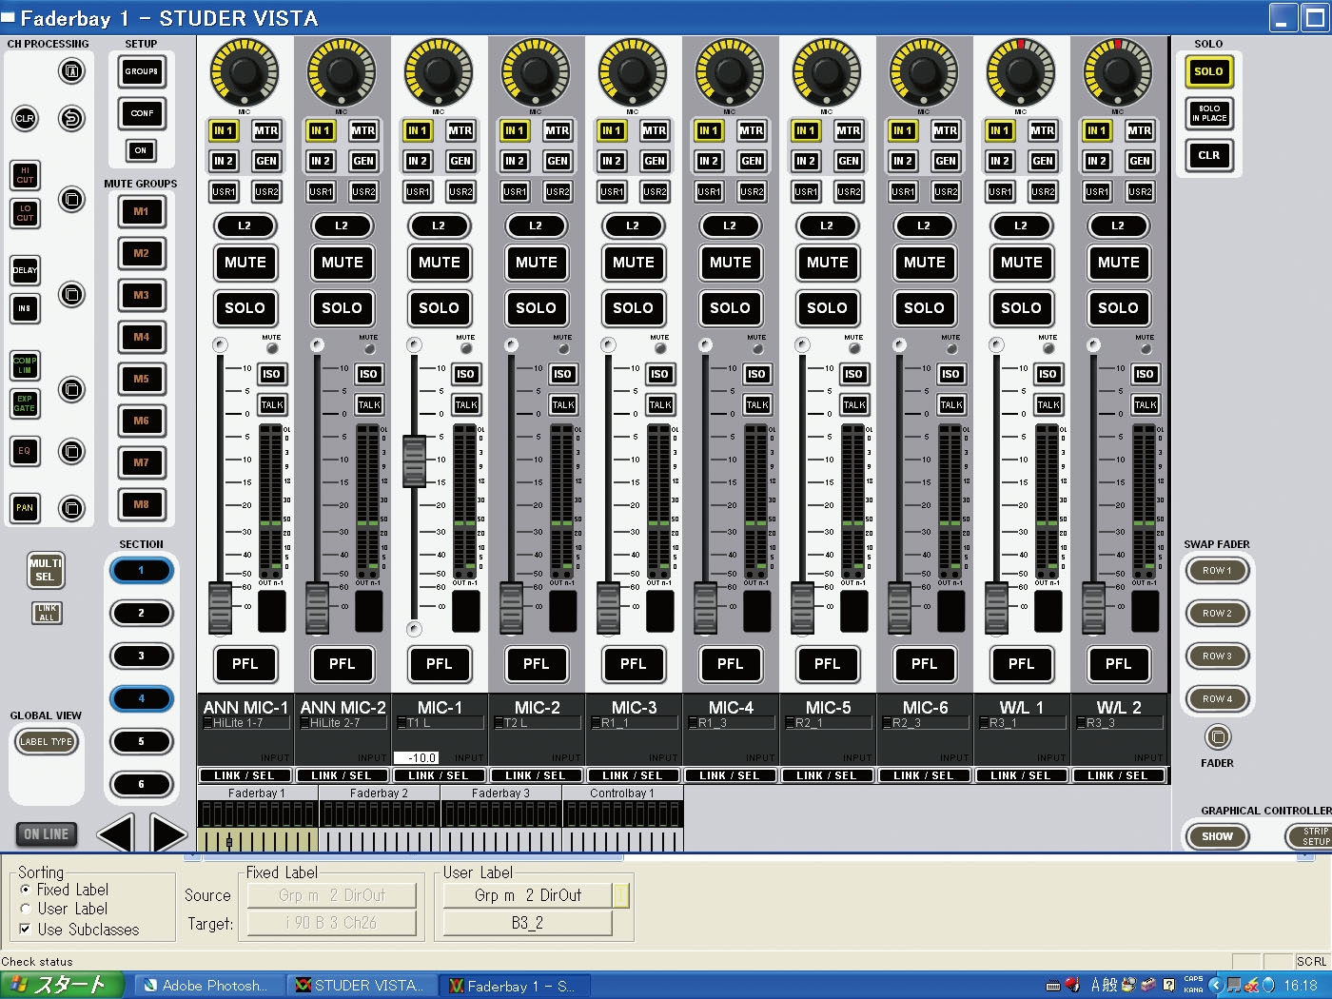Open the User Label source dropdown arrow
Viewport: 1332px width, 999px height.
621,895
